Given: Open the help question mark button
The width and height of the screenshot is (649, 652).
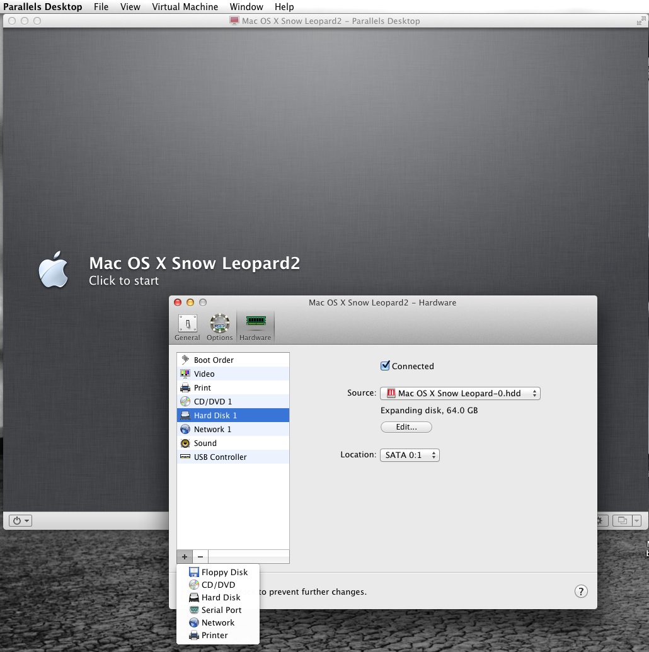Looking at the screenshot, I should click(581, 592).
